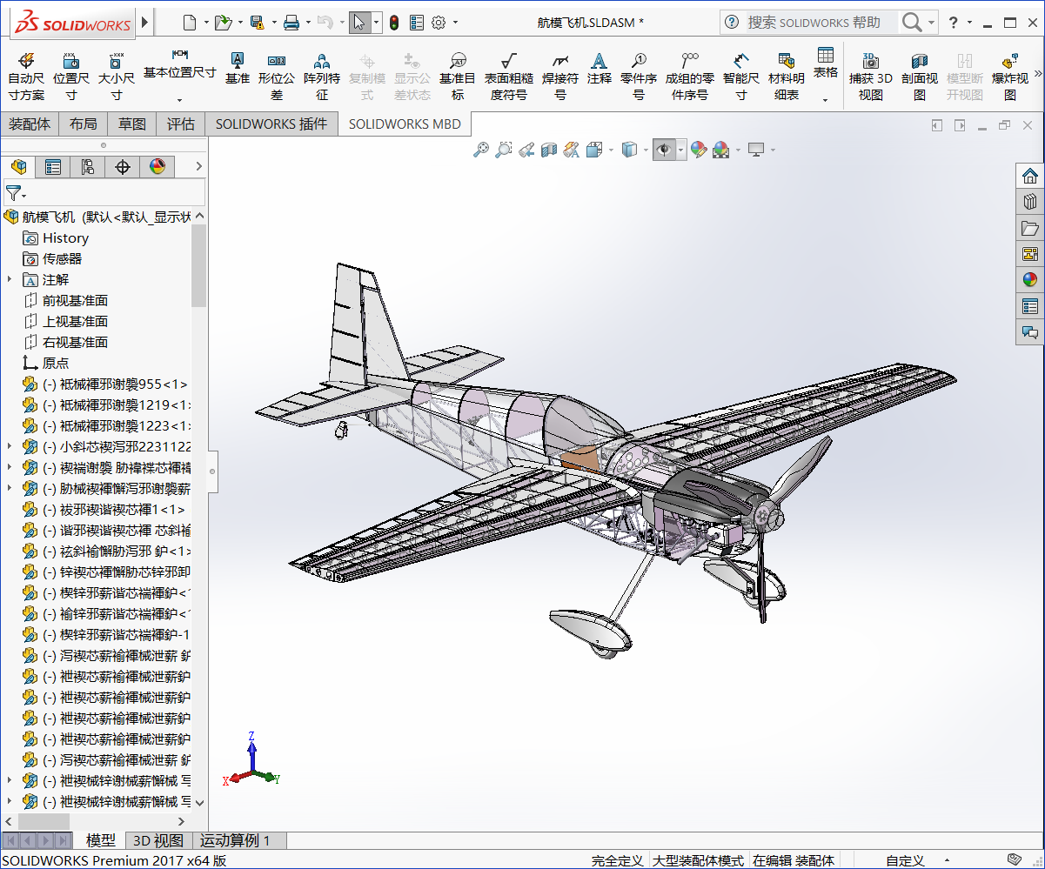
Task: Select the Location Dimension tool (位置尺寸)
Action: (71, 77)
